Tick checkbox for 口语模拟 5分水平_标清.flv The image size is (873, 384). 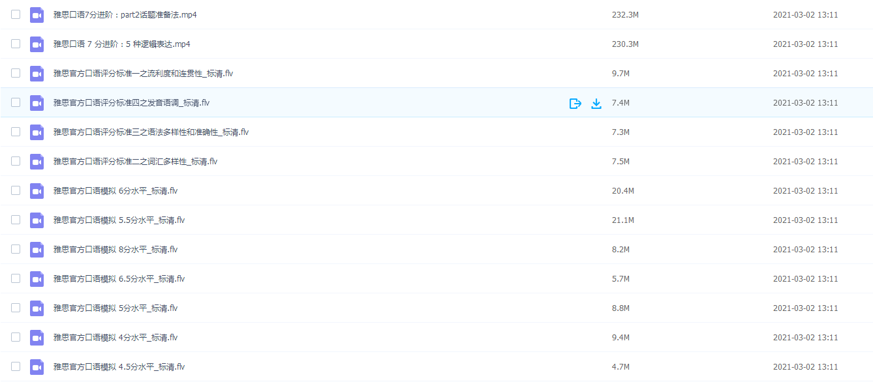tap(16, 308)
